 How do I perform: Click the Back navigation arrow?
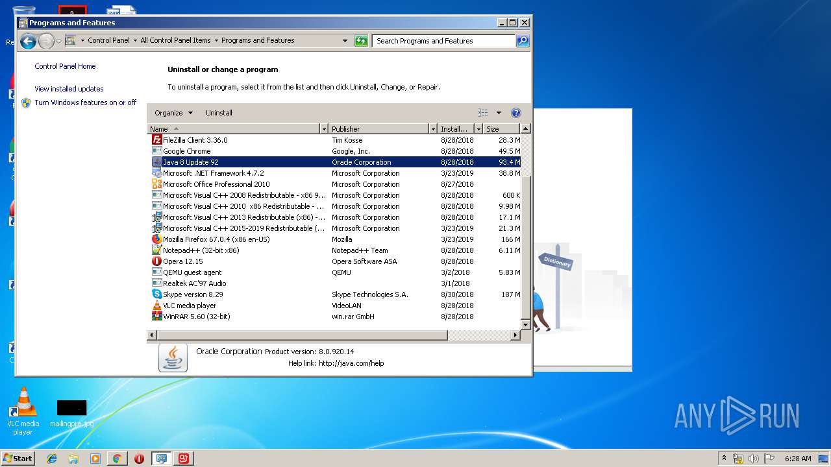[28, 42]
